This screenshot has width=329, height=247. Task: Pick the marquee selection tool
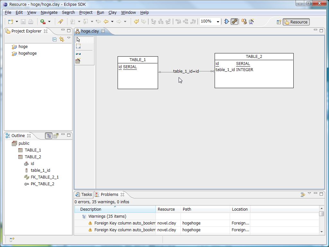pyautogui.click(x=78, y=46)
